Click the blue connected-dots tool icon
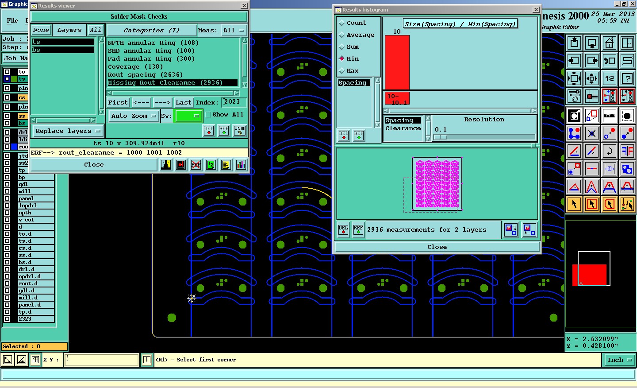The height and width of the screenshot is (388, 637). pos(574,133)
